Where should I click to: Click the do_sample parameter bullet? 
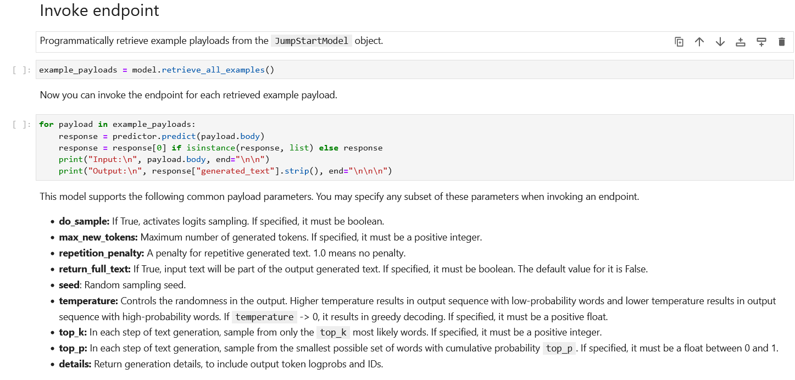pos(84,221)
